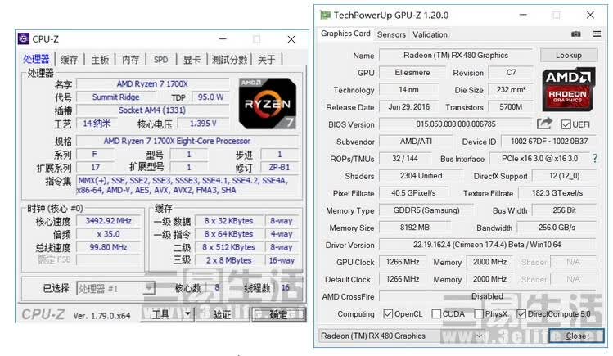Toggle the PhysX checkbox
The image size is (613, 356).
click(x=479, y=313)
